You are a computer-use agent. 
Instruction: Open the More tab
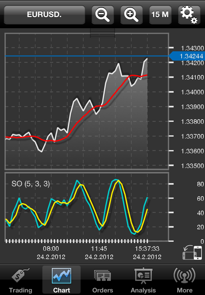pos(184,280)
